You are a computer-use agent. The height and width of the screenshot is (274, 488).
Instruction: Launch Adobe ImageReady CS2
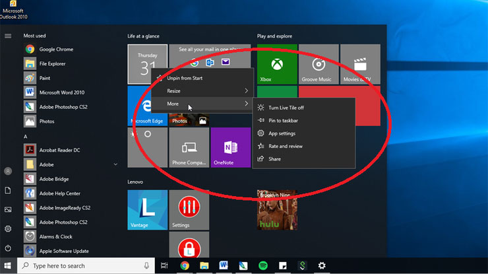65,207
